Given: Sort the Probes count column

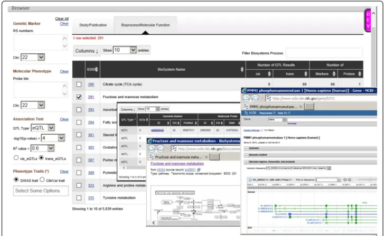Looking at the screenshot, I should point(360,74).
